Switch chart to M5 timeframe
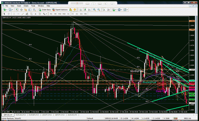This screenshot has height=121, width=199. 55,14
